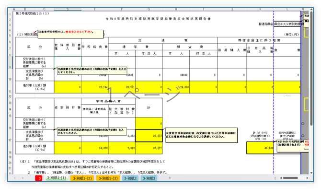Click the horizontal scrollbar thumb
Screen dimensions: 321x189
coord(290,178)
